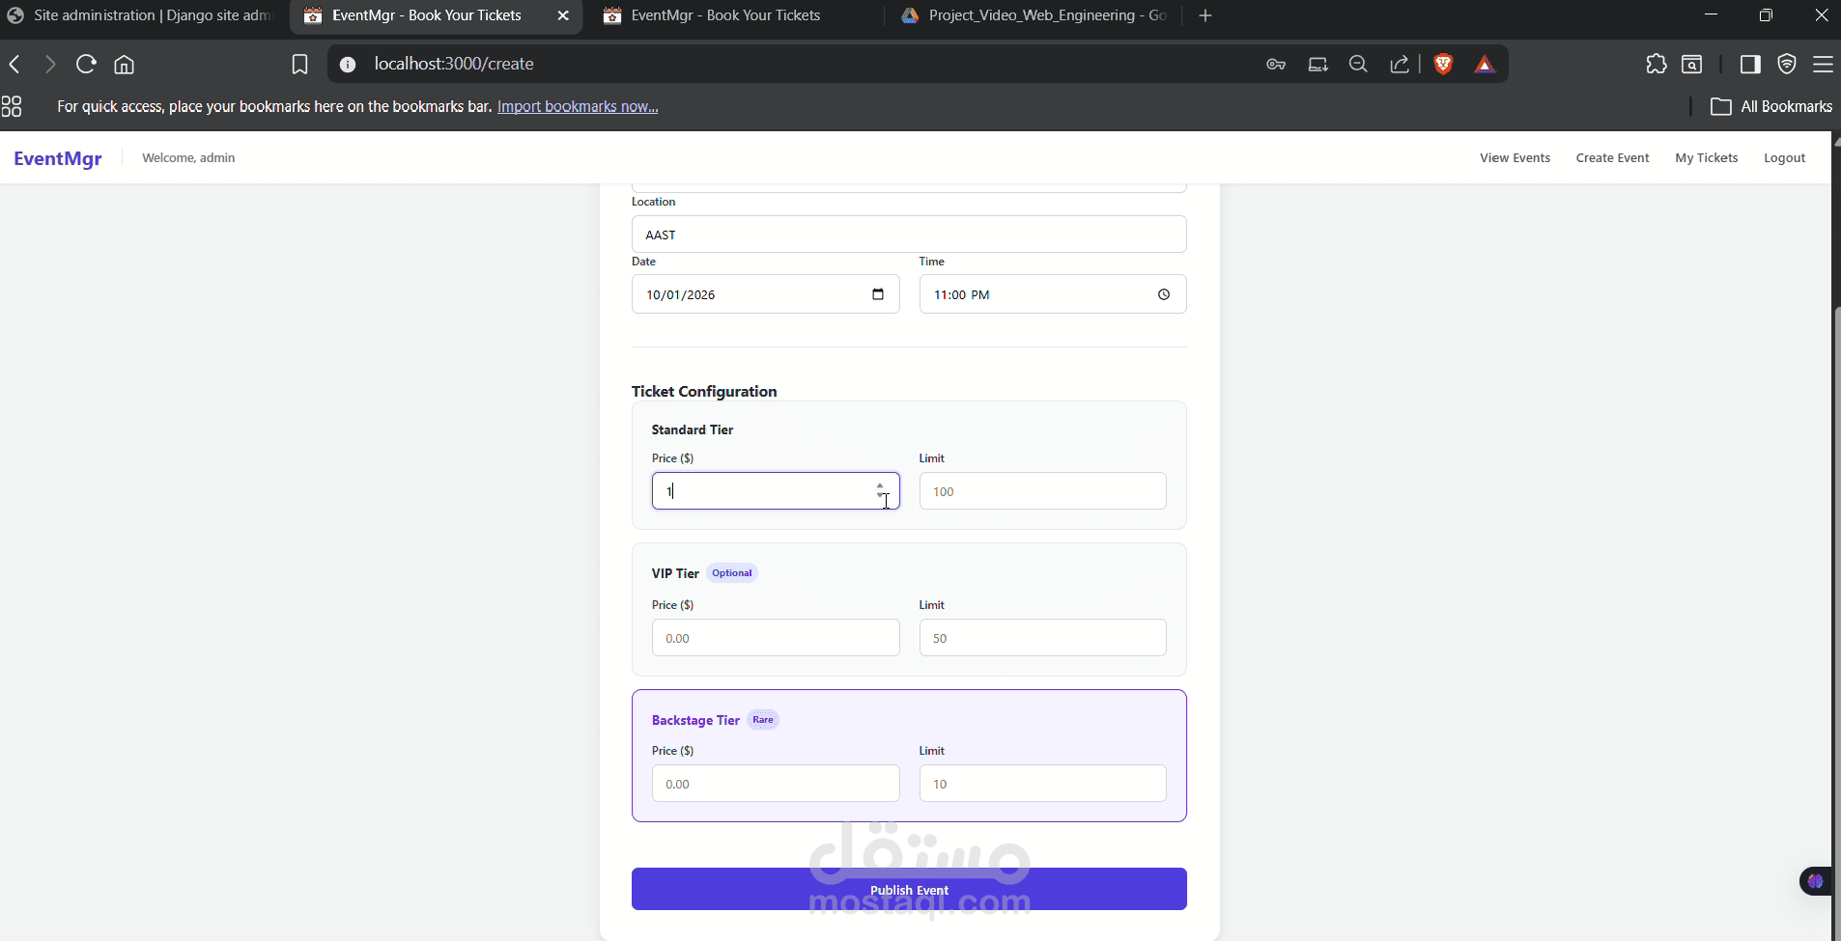Go forward in browser history
The width and height of the screenshot is (1841, 941).
coord(50,65)
